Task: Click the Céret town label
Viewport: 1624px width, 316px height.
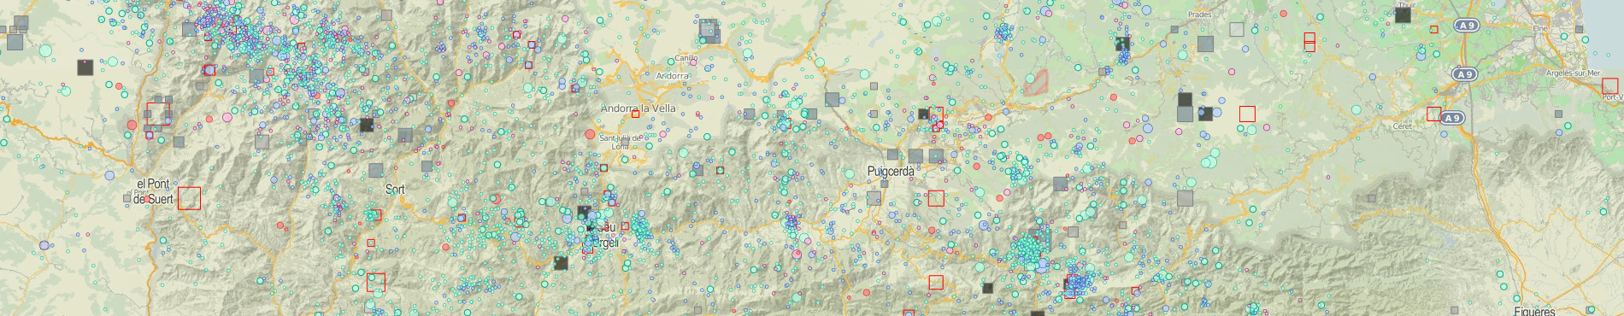Action: click(1403, 126)
